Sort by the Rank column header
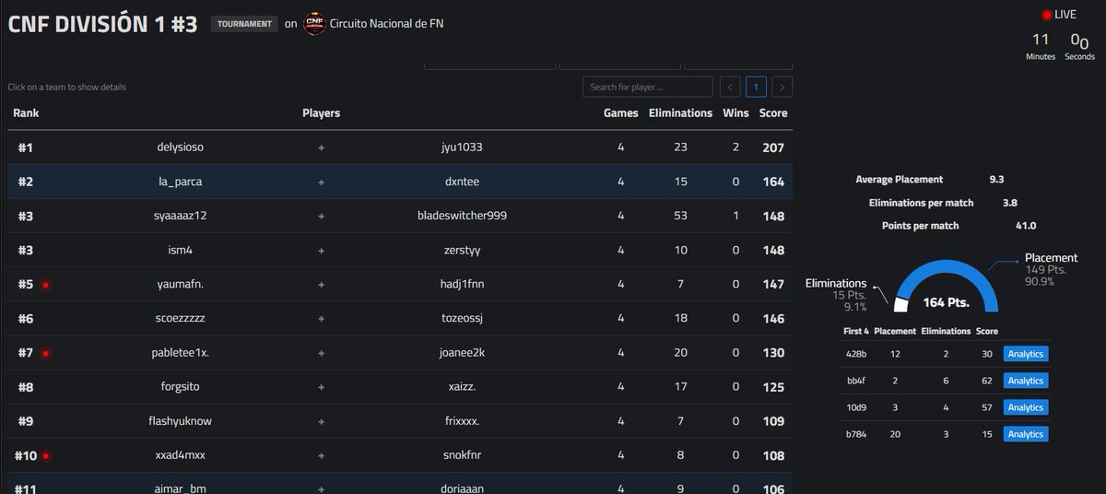The height and width of the screenshot is (494, 1106). pyautogui.click(x=26, y=113)
